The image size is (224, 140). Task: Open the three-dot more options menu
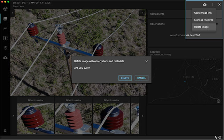tap(212, 5)
